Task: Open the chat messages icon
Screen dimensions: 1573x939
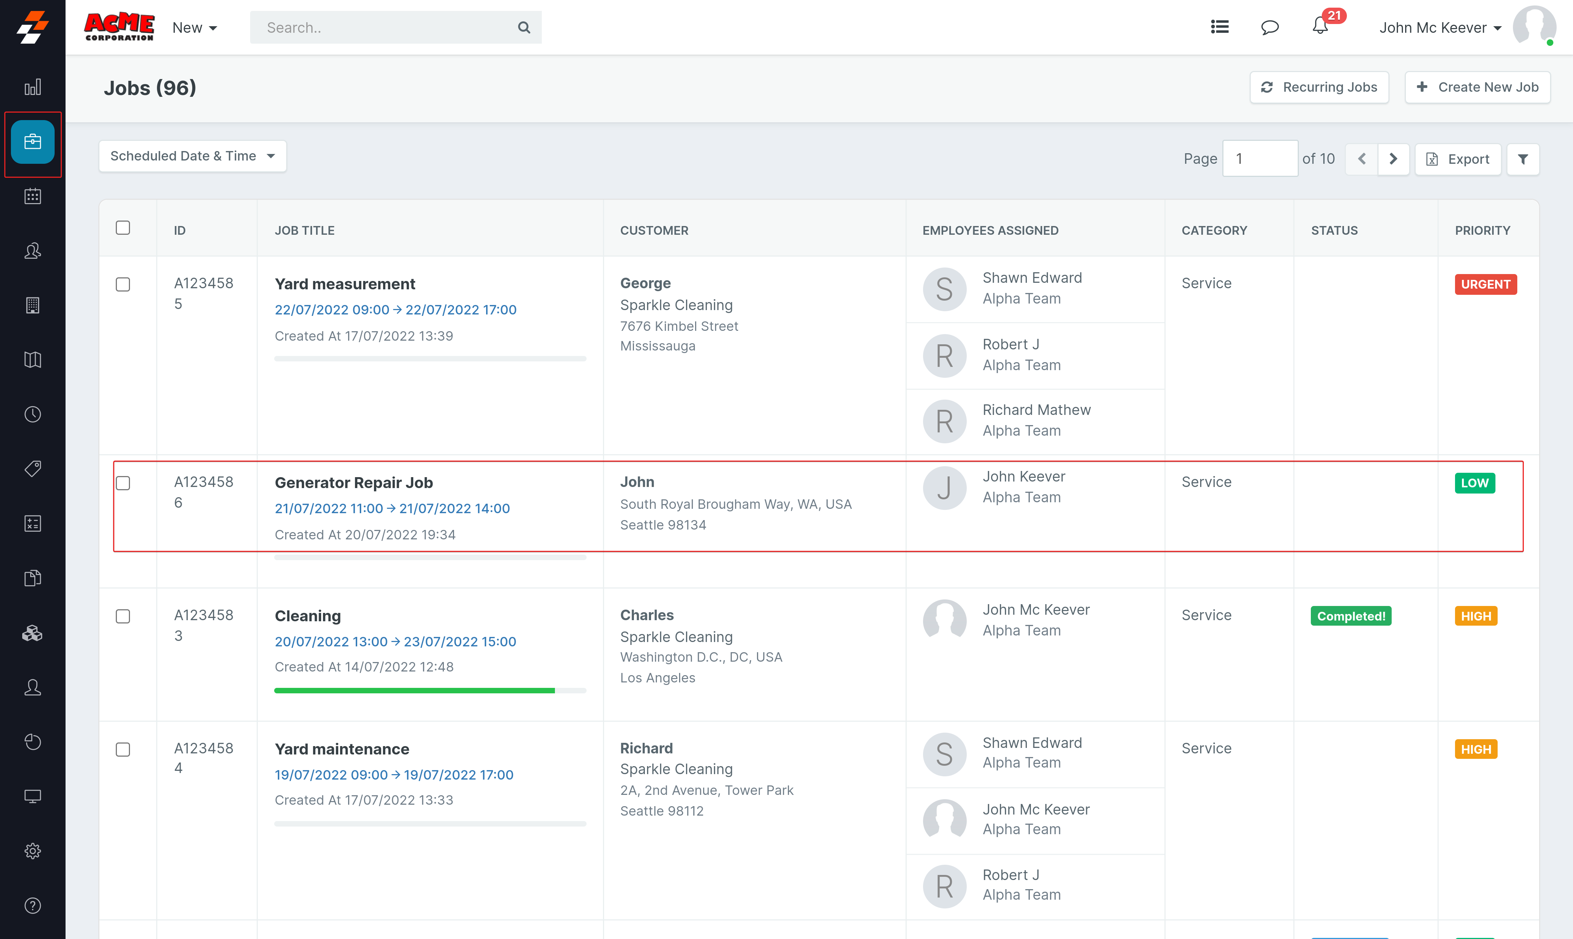Action: (1270, 27)
